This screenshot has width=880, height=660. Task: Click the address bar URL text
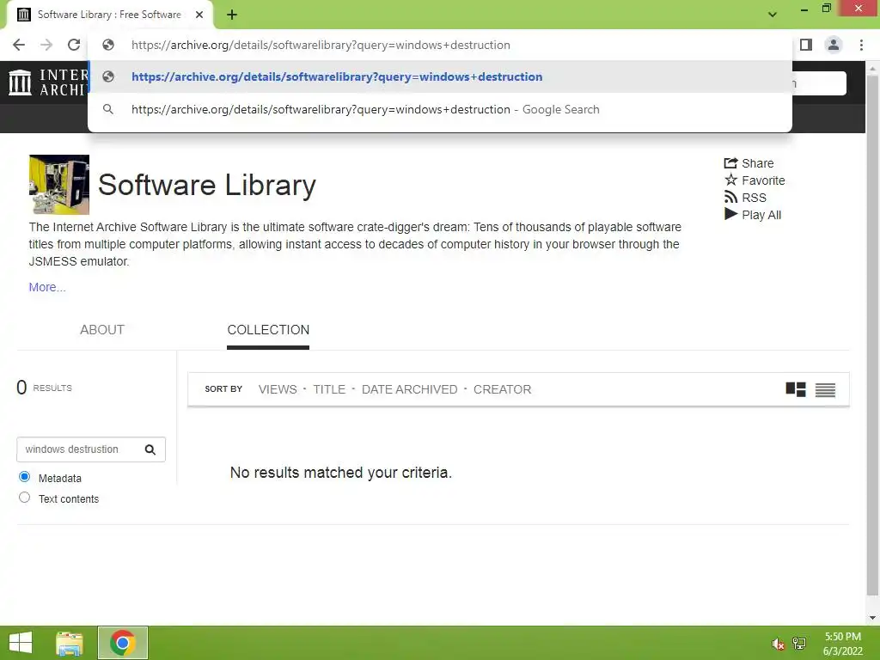[321, 45]
